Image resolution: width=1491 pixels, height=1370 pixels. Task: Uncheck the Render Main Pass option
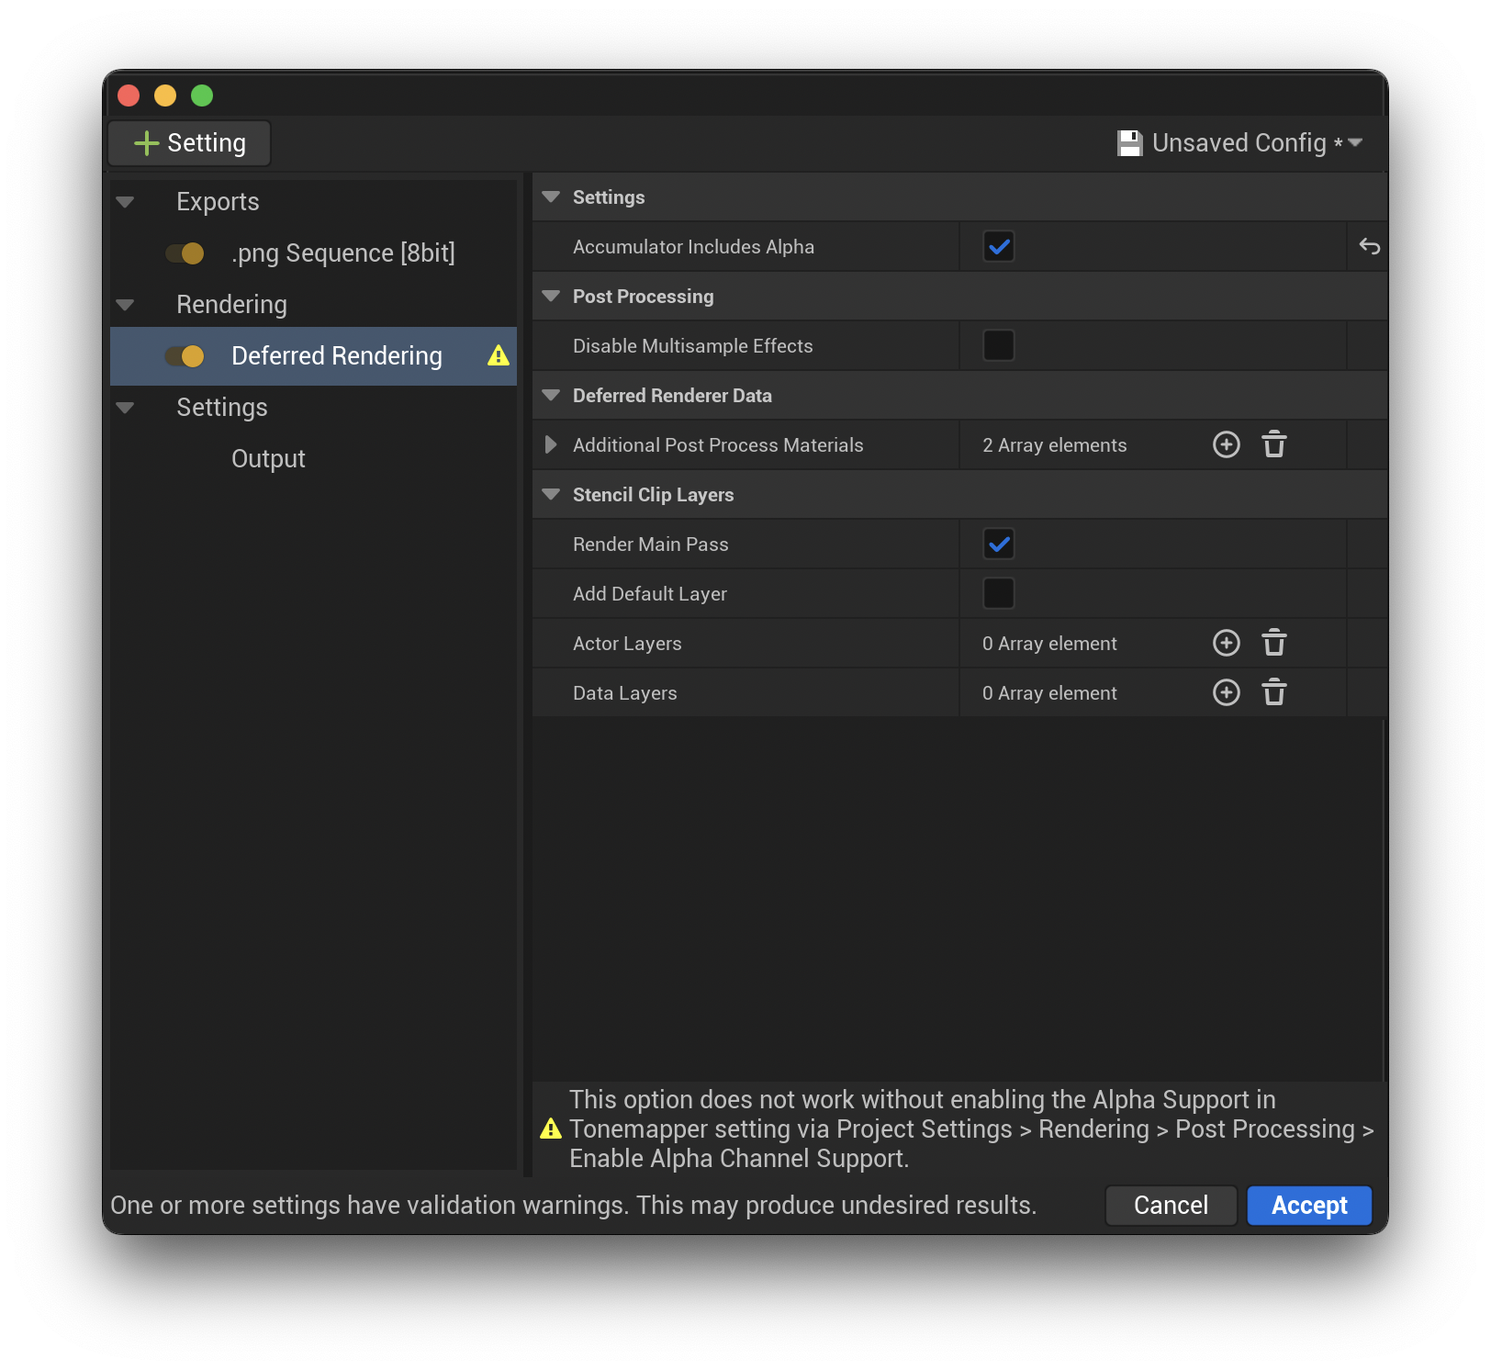point(998,544)
